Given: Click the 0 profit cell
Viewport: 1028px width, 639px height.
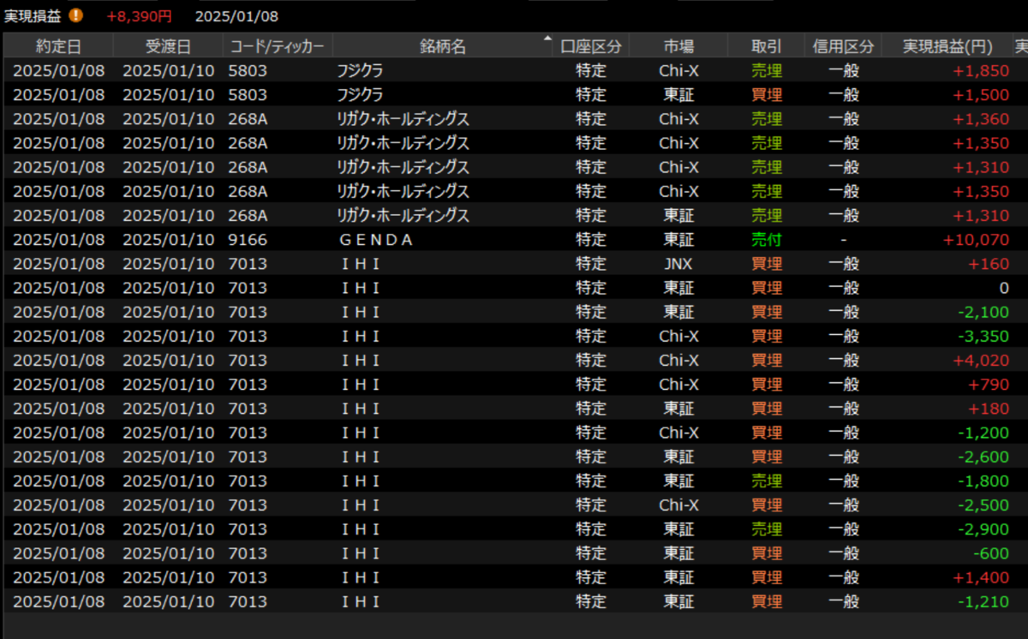Looking at the screenshot, I should pyautogui.click(x=1004, y=287).
